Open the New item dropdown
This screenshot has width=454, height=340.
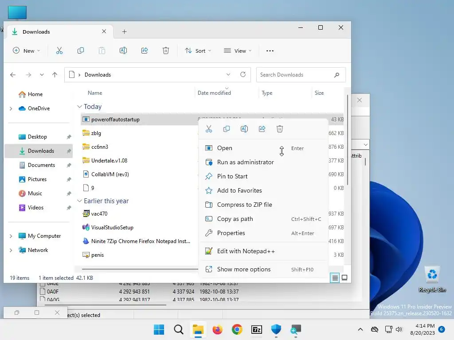coord(26,51)
